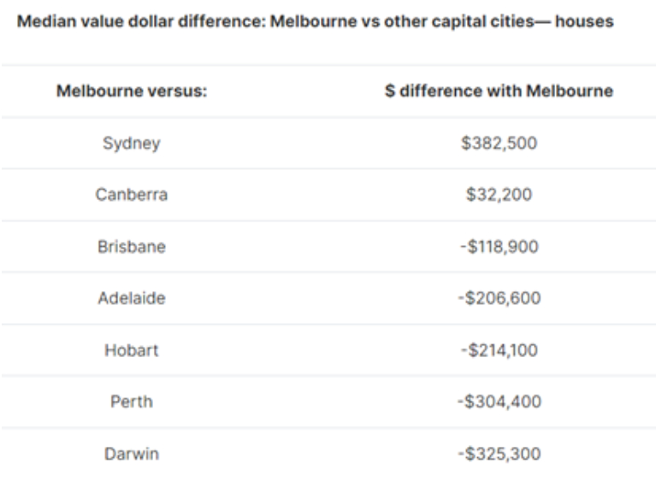Select the Perth city name cell
The height and width of the screenshot is (481, 656).
pyautogui.click(x=132, y=402)
